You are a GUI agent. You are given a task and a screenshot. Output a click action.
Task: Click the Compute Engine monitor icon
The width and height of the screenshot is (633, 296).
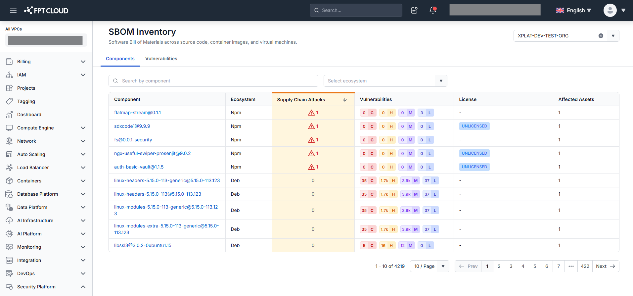(x=9, y=128)
